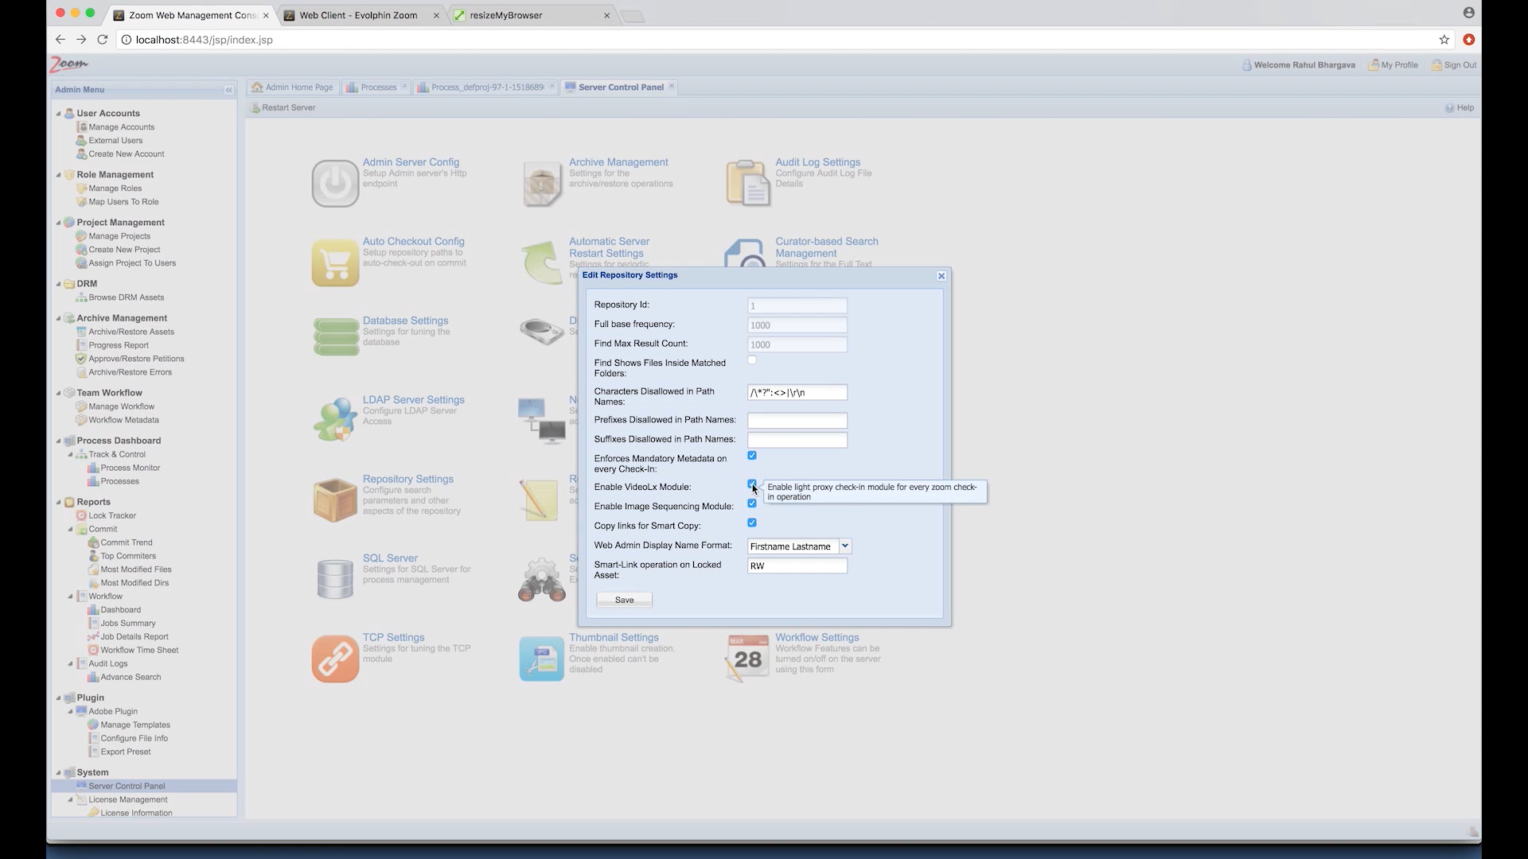Collapse the User Accounts tree section
The width and height of the screenshot is (1528, 859).
coord(58,114)
